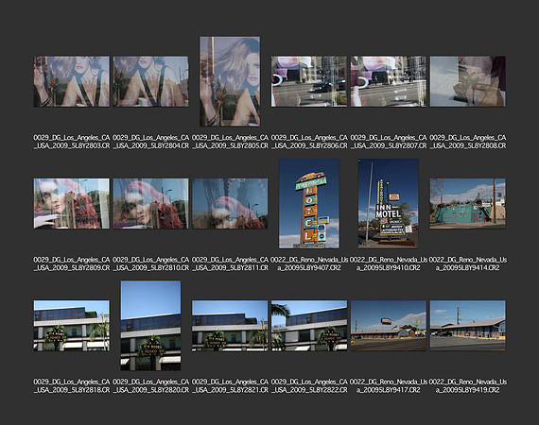Viewport: 539px width, 425px height.
Task: Click filename label ending 5L8Y9410.CR2
Action: click(x=389, y=263)
